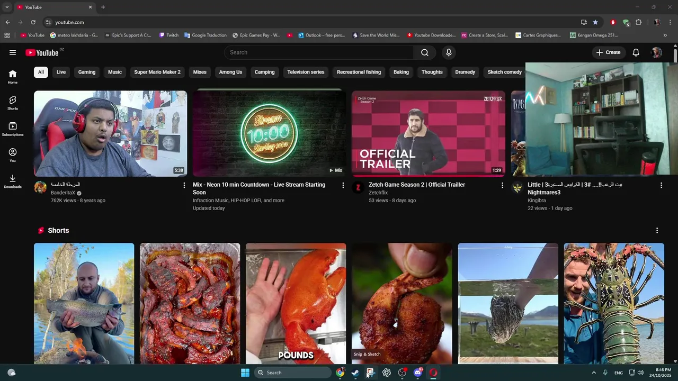The height and width of the screenshot is (381, 678).
Task: Open the Twitch bookmark
Action: pyautogui.click(x=169, y=35)
